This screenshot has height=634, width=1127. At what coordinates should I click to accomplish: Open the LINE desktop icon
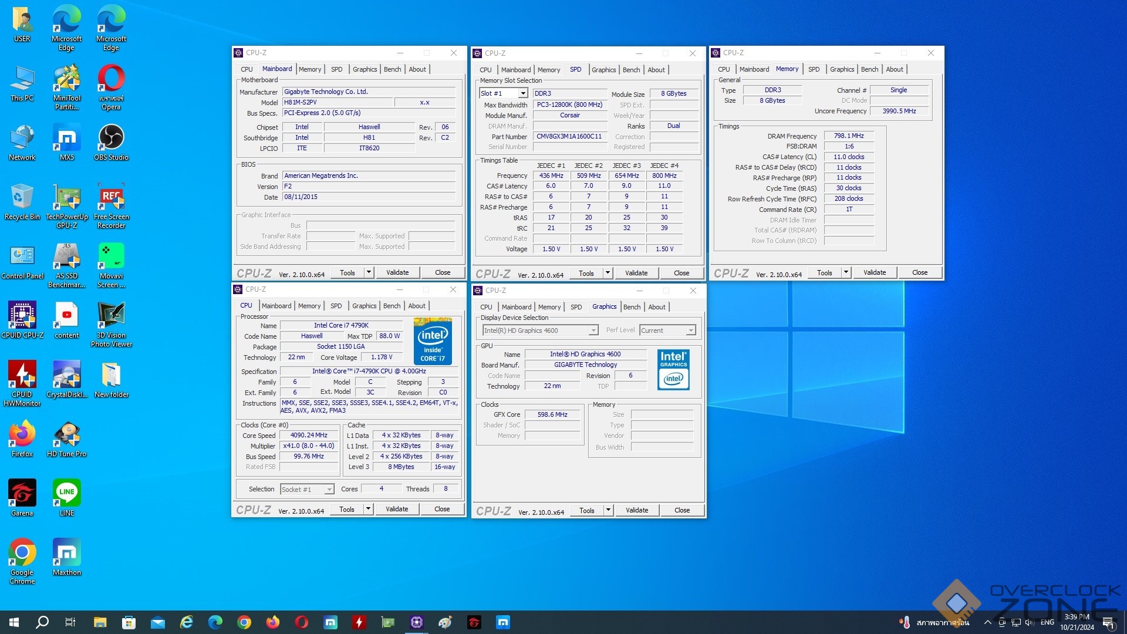(x=67, y=498)
